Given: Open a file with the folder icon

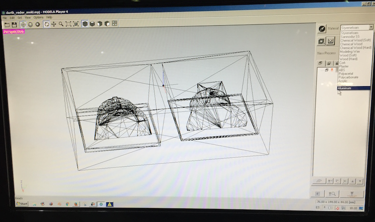Looking at the screenshot, I should (7, 25).
